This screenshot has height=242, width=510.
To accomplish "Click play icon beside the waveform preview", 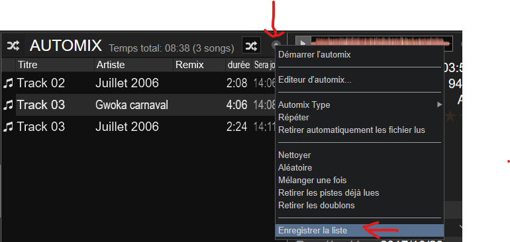I will 303,44.
